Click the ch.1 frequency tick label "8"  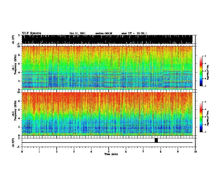coord(19,55)
